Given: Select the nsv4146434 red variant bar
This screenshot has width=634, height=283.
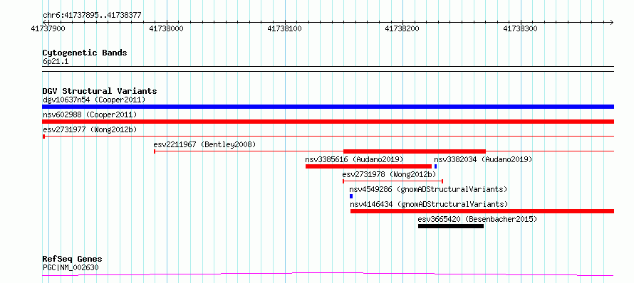Looking at the screenshot, I should pyautogui.click(x=482, y=211).
